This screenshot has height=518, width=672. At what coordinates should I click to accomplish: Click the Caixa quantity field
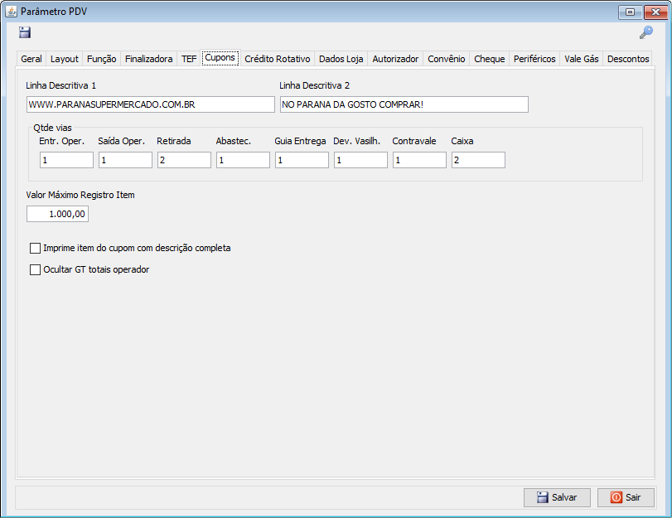tap(478, 160)
